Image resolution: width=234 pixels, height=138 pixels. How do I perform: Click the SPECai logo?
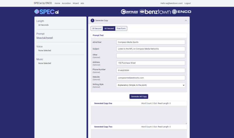[x=47, y=12]
